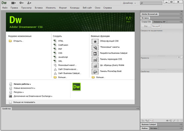The width and height of the screenshot is (184, 131).
Task: Open the Справка menu
Action: (108, 8)
